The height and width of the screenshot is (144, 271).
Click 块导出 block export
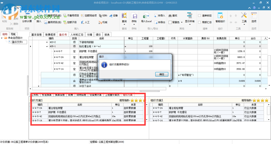(x=159, y=22)
